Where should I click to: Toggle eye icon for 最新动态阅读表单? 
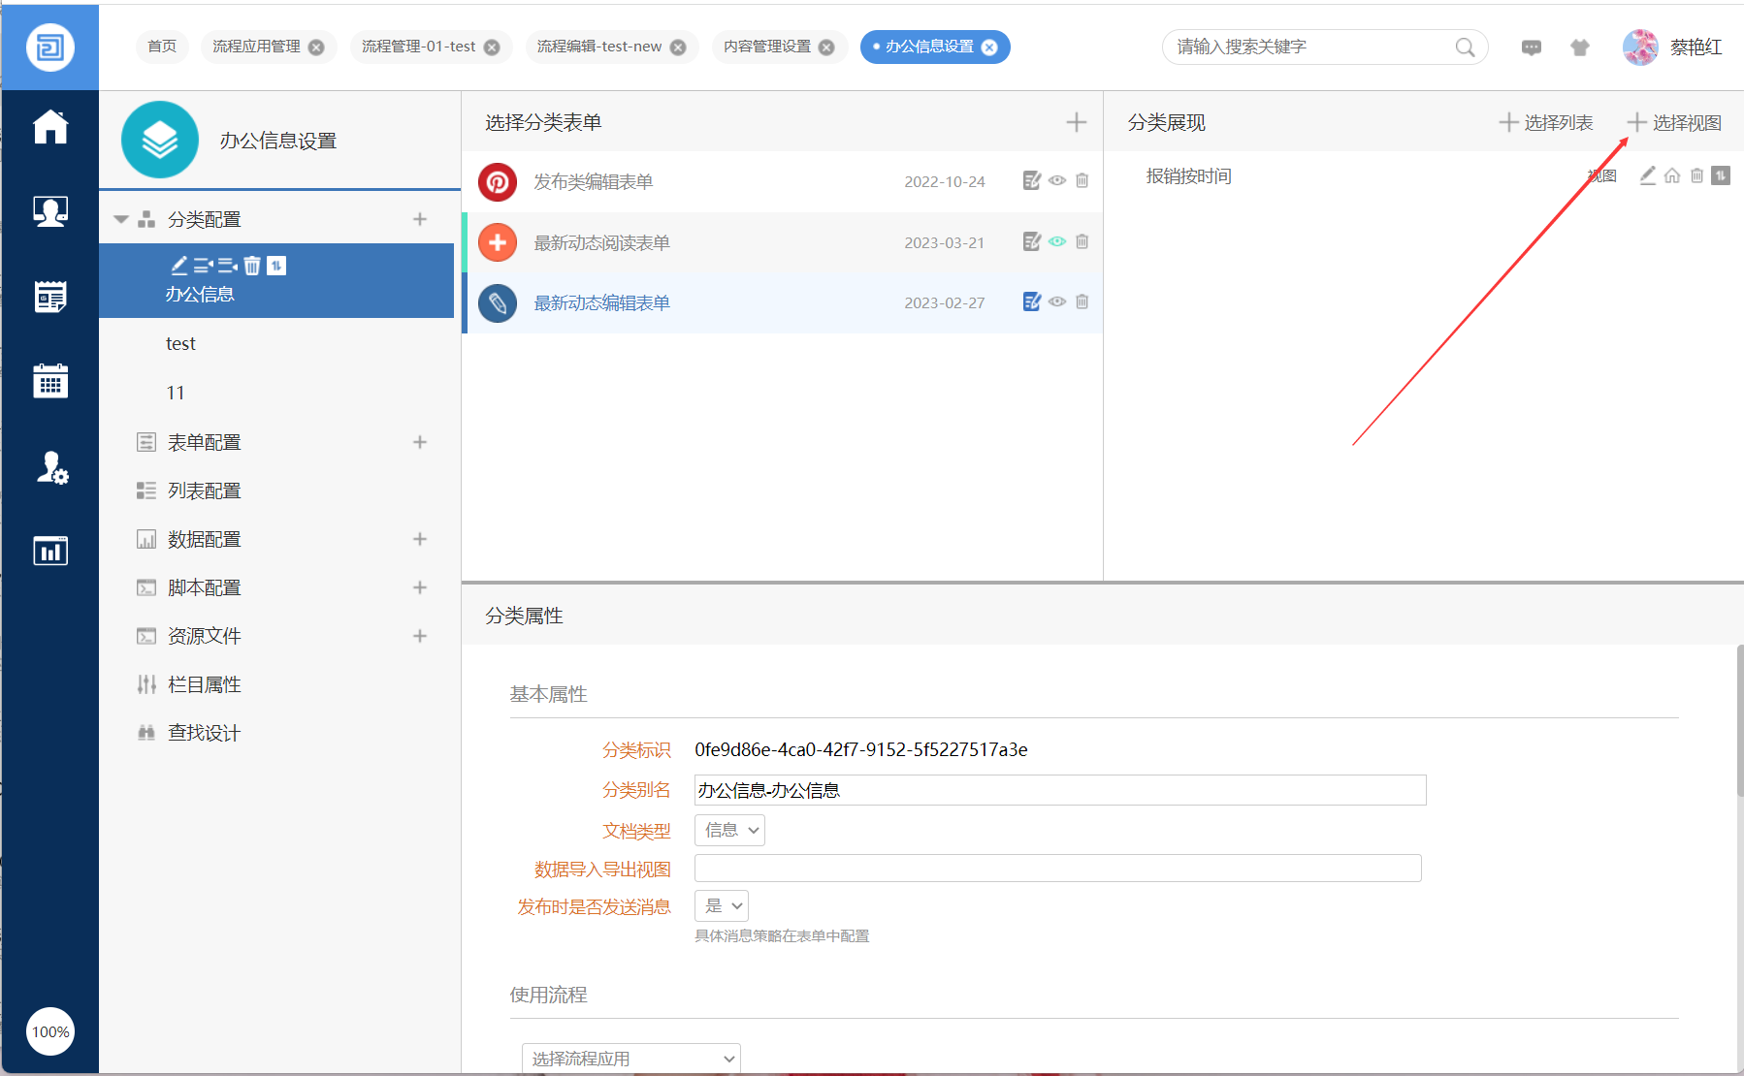tap(1057, 241)
